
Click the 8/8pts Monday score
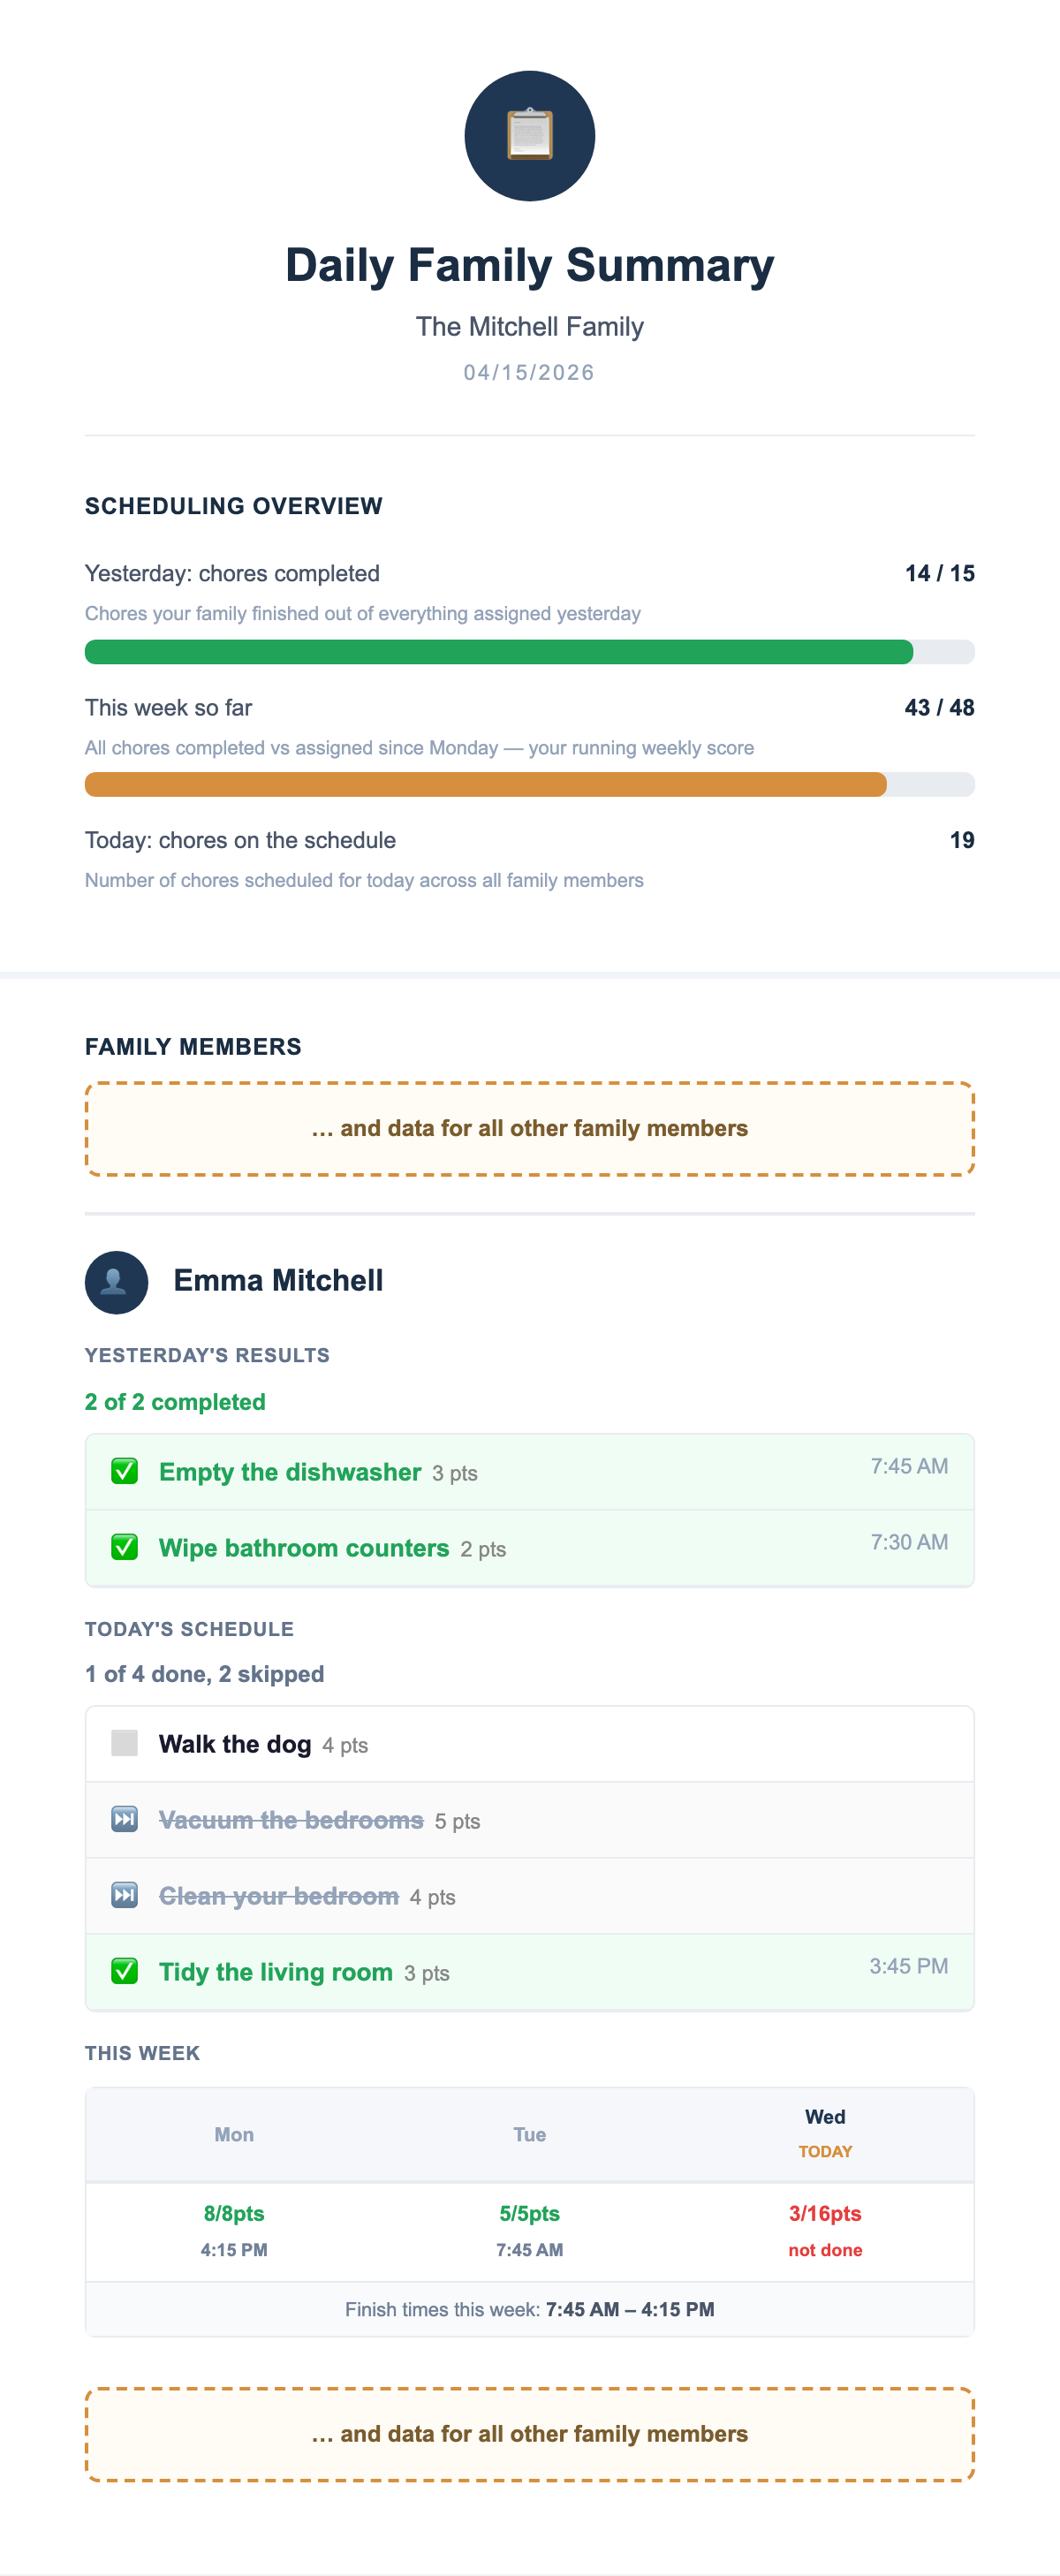[234, 2213]
